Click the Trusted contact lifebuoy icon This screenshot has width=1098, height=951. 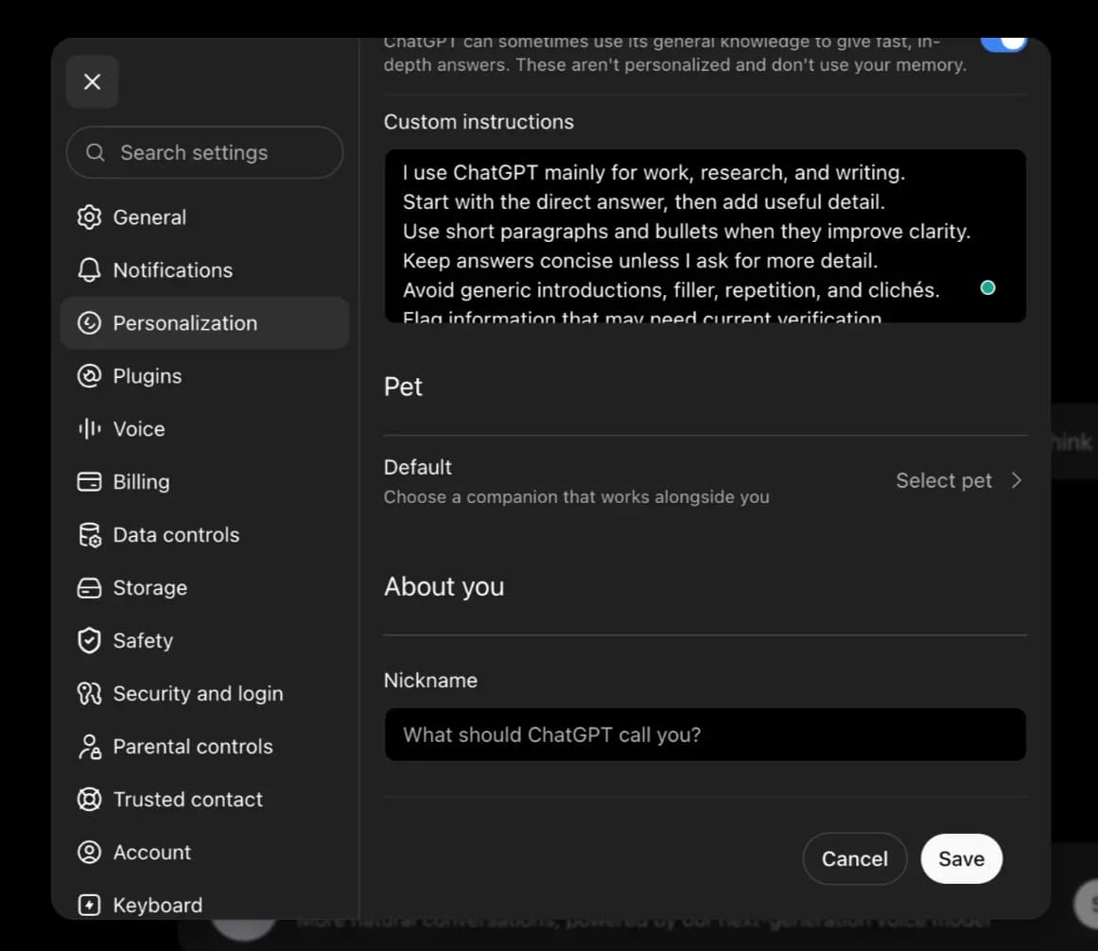click(x=89, y=799)
